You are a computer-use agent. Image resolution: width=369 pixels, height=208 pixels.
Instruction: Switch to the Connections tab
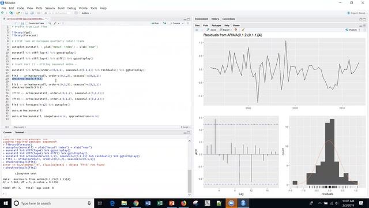click(x=228, y=19)
